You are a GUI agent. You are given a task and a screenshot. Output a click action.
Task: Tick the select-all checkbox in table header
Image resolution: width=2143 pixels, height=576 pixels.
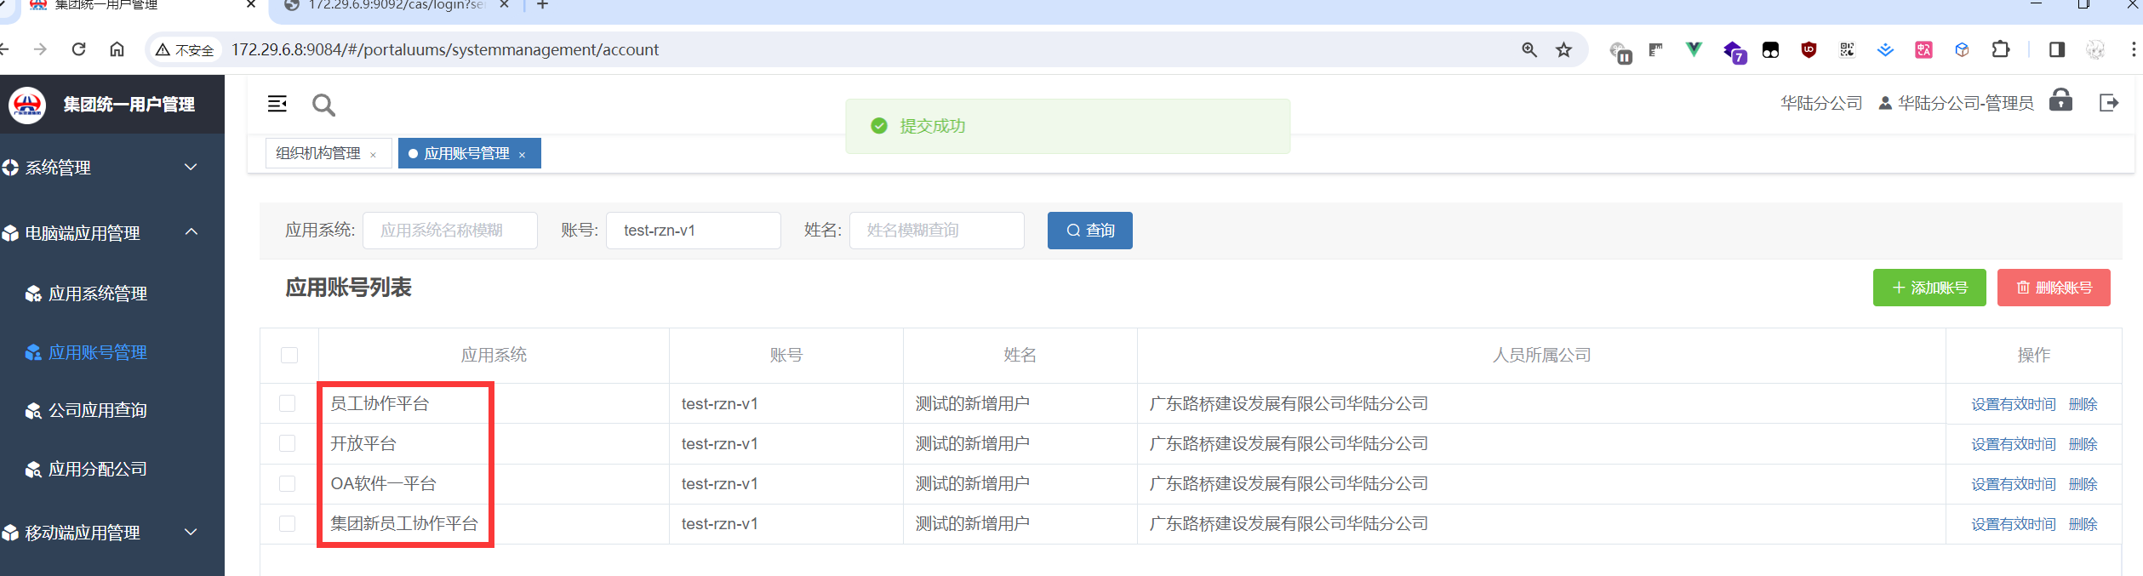289,355
